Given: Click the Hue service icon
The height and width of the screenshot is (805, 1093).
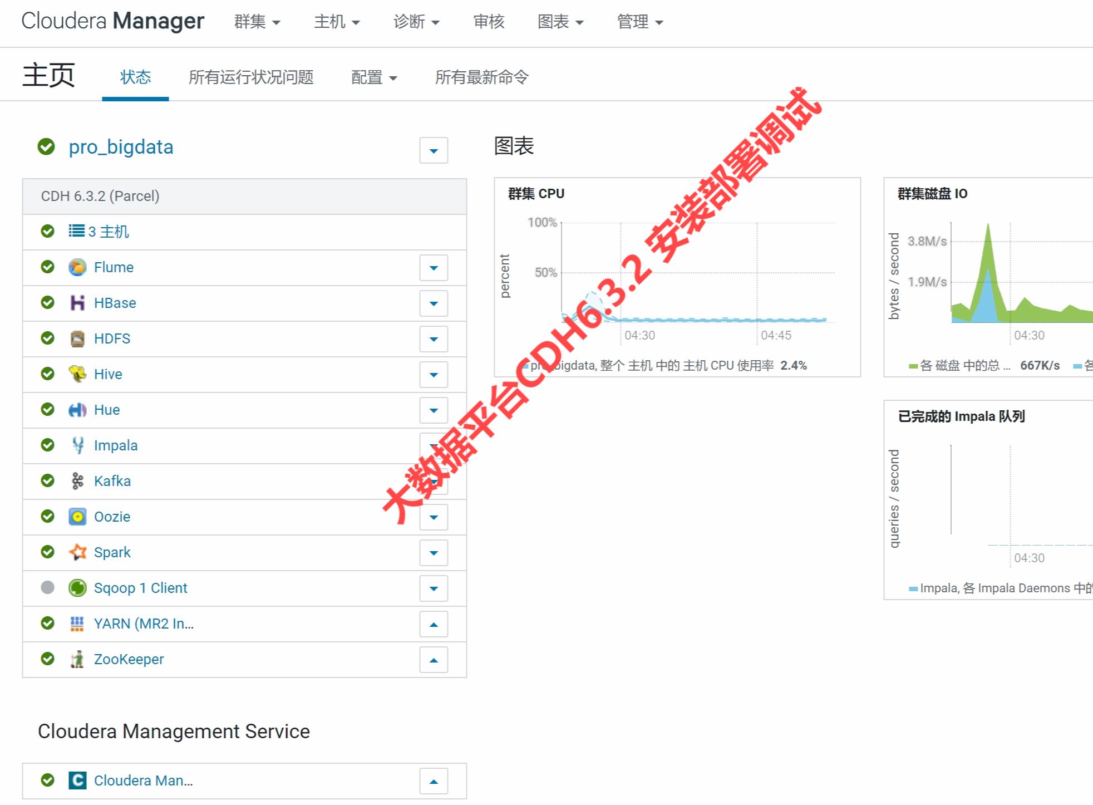Looking at the screenshot, I should point(77,410).
